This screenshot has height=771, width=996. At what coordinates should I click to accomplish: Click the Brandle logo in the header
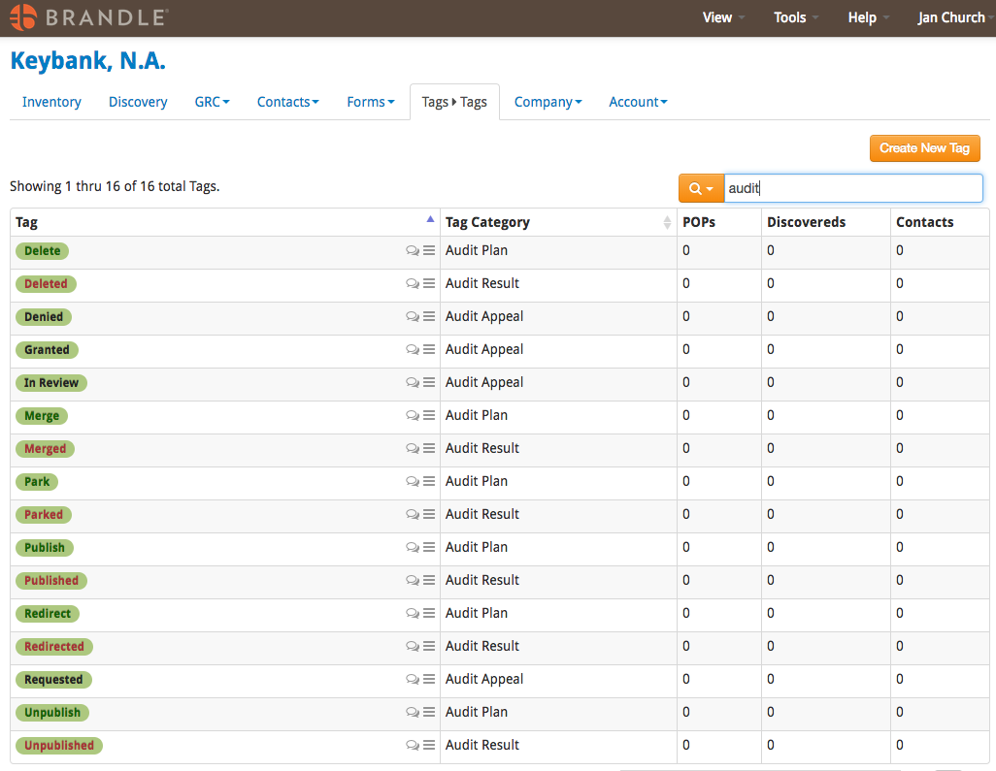pos(89,17)
